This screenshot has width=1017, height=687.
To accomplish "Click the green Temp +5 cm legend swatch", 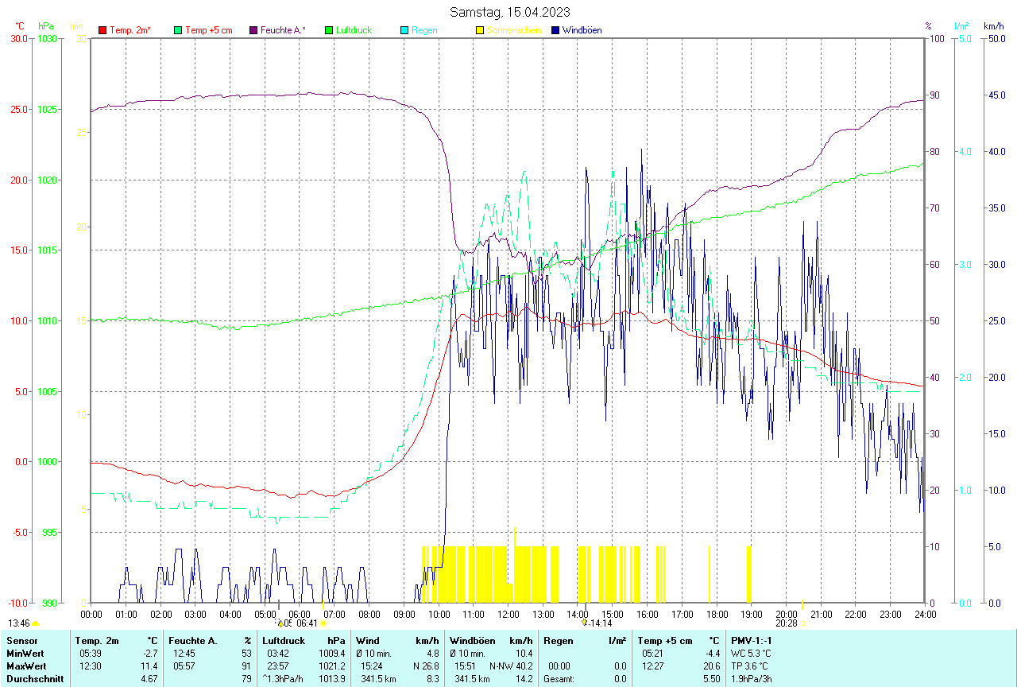I will click(178, 30).
